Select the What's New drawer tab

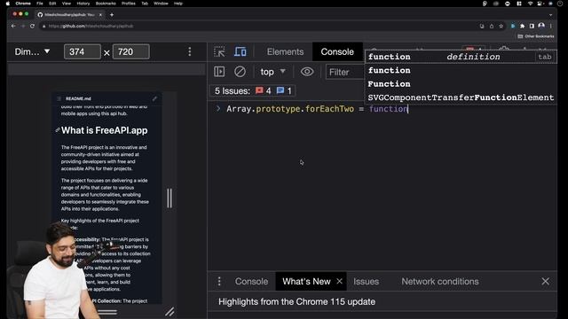(306, 282)
